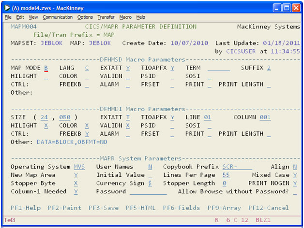Open the Help menu
The height and width of the screenshot is (228, 304).
coord(140,17)
